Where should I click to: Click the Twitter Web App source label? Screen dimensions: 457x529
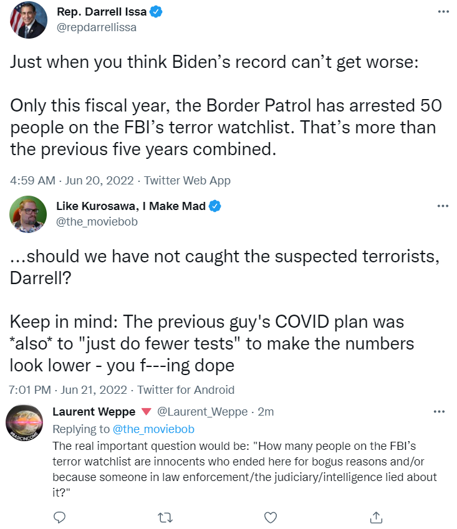pyautogui.click(x=187, y=181)
